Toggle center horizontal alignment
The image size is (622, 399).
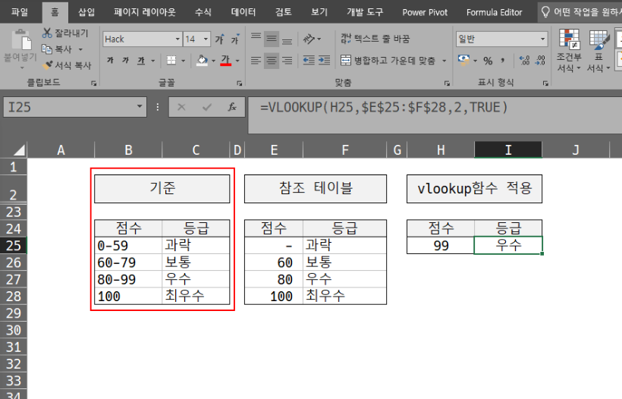pos(272,60)
